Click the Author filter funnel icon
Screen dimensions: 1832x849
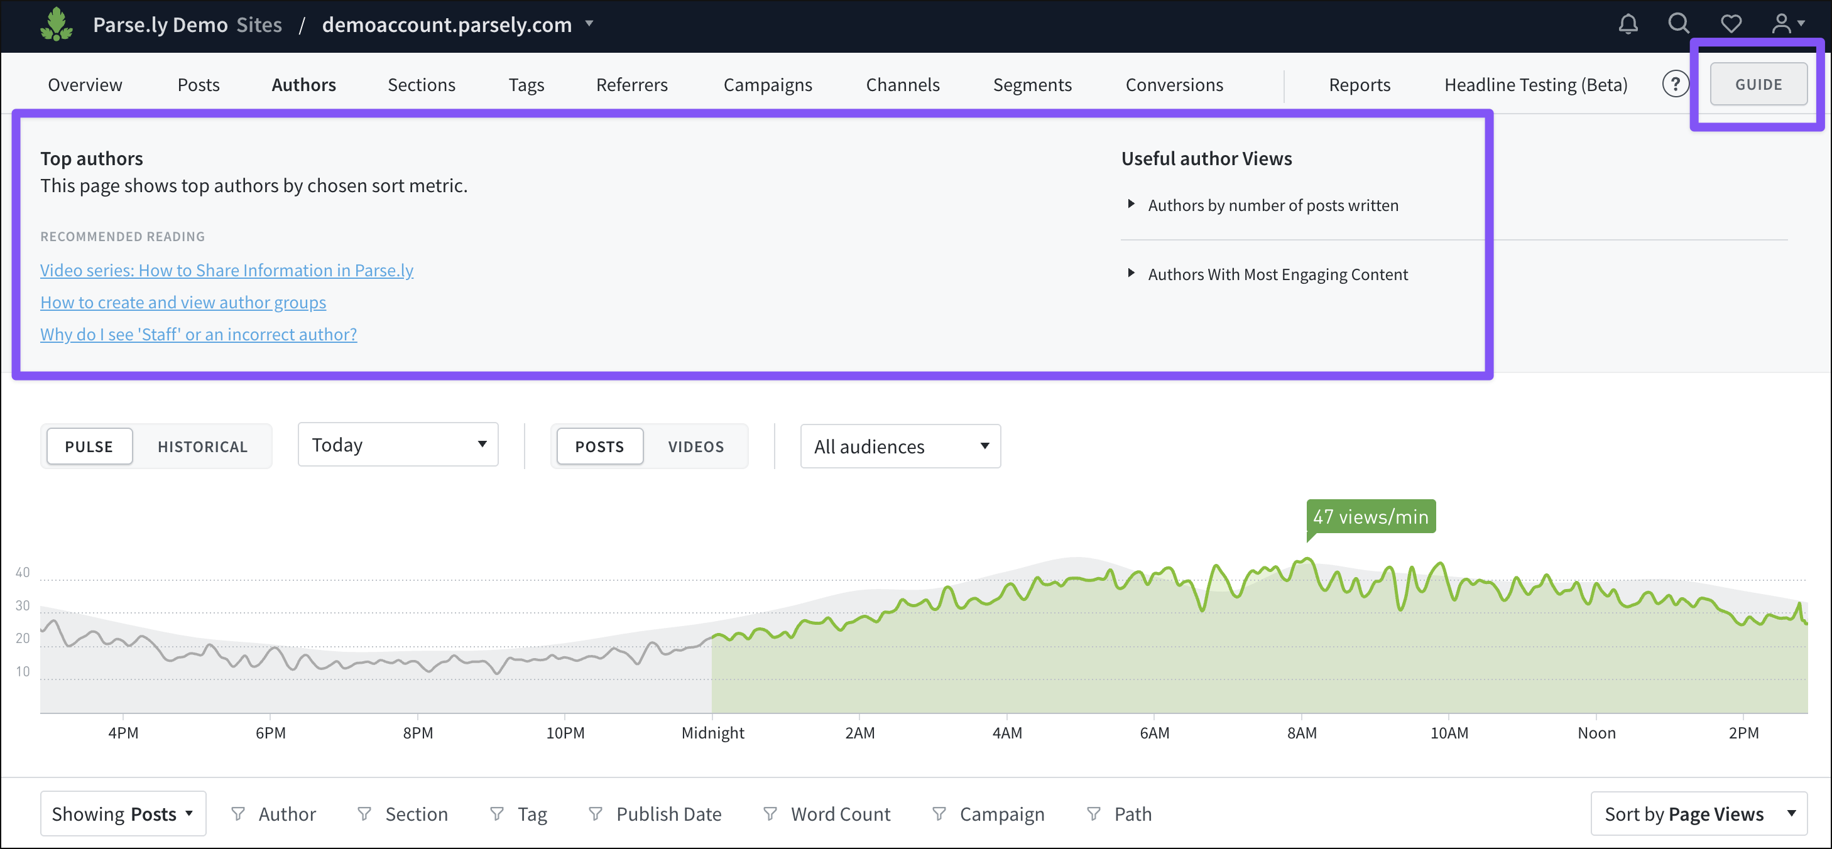(x=238, y=813)
